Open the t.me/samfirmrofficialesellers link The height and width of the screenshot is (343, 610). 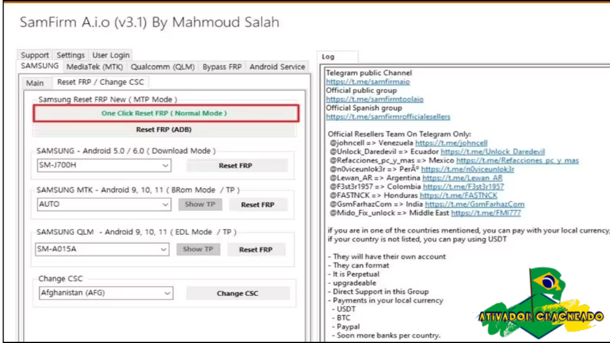pyautogui.click(x=388, y=117)
